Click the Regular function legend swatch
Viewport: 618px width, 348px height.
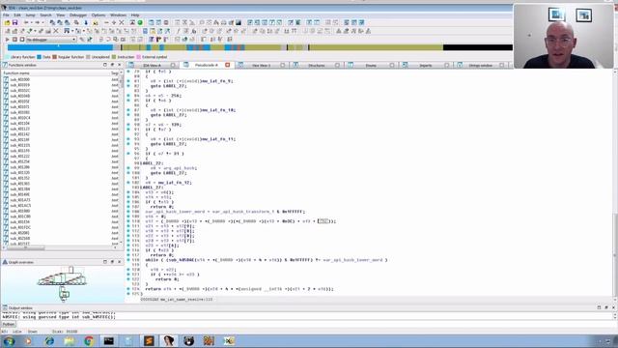55,57
